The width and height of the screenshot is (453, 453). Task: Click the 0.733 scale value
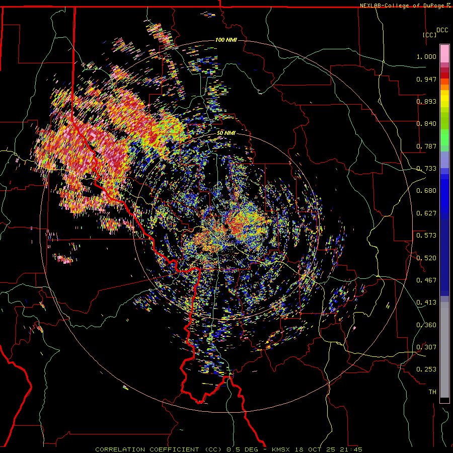click(x=426, y=169)
